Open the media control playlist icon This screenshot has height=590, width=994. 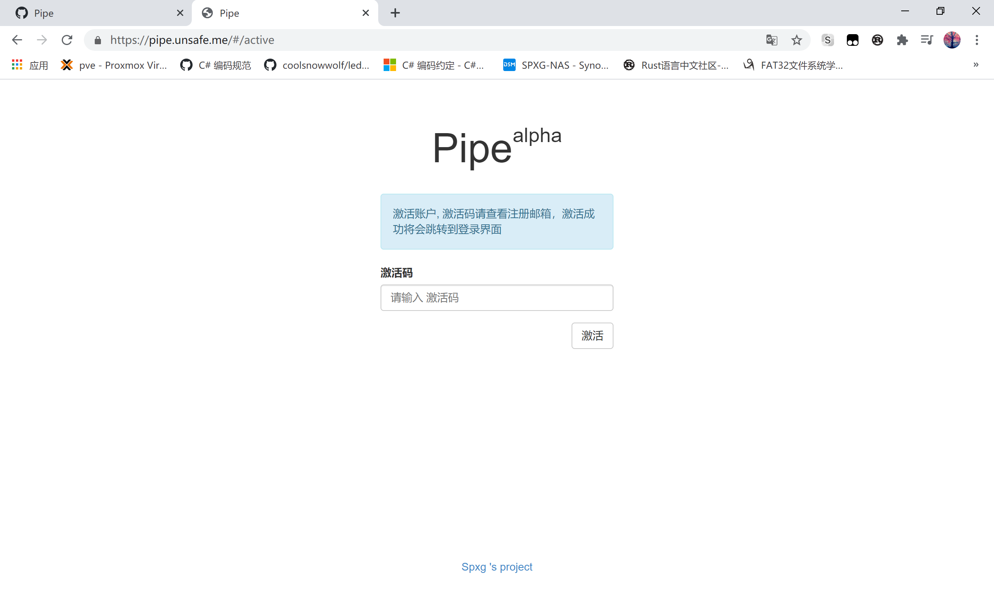pyautogui.click(x=927, y=40)
